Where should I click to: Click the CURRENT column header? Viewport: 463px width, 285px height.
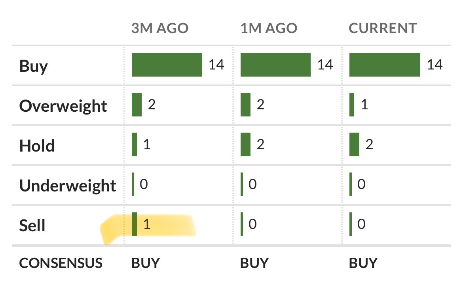(382, 28)
